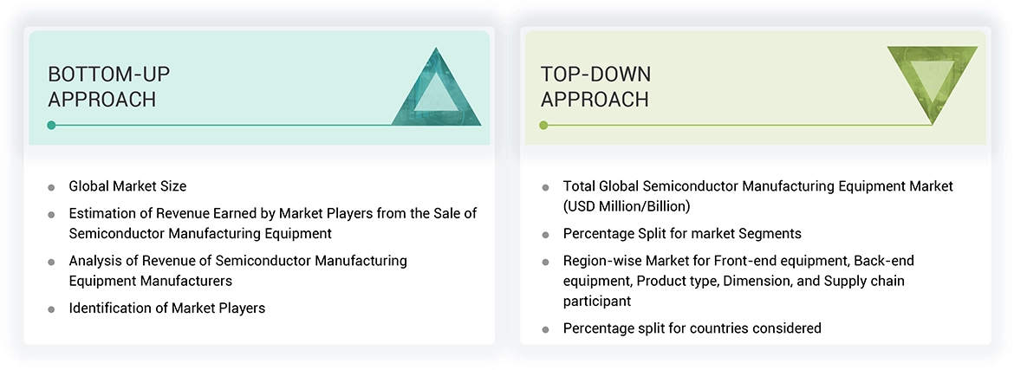Click the Bottom-Up Approach heading

pos(101,86)
